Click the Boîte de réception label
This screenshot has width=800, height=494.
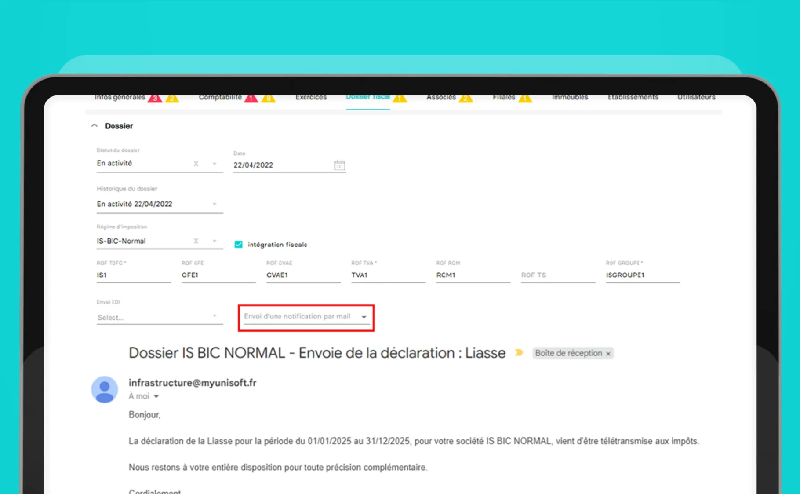click(568, 353)
